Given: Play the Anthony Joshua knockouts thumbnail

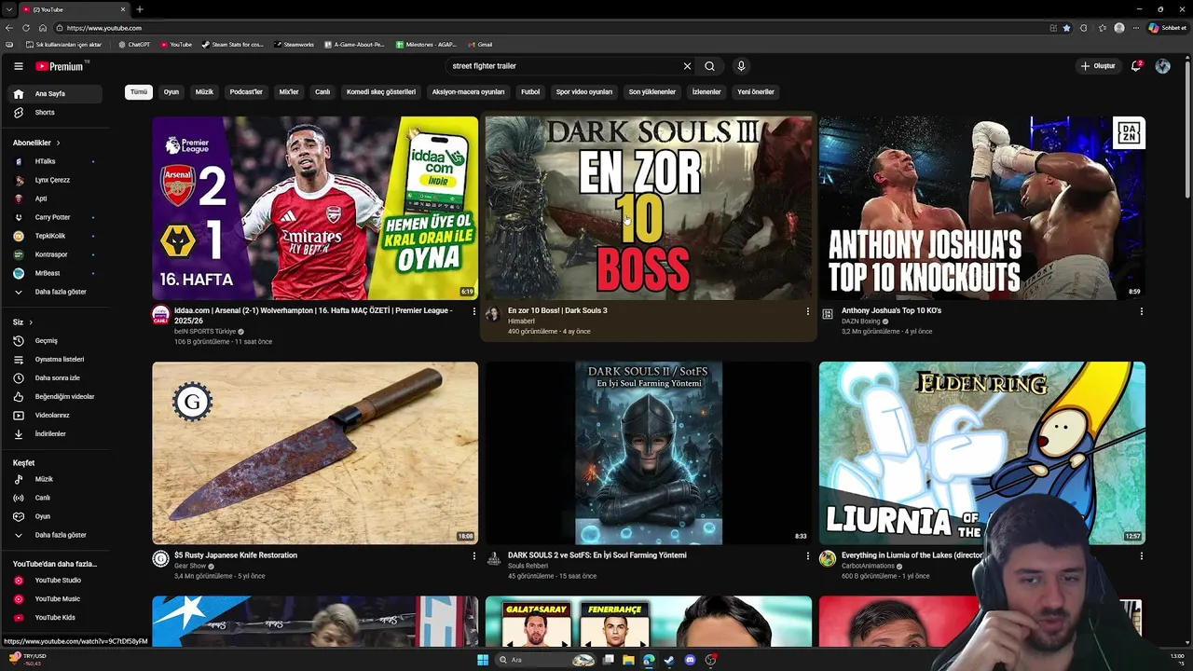Looking at the screenshot, I should tap(982, 208).
